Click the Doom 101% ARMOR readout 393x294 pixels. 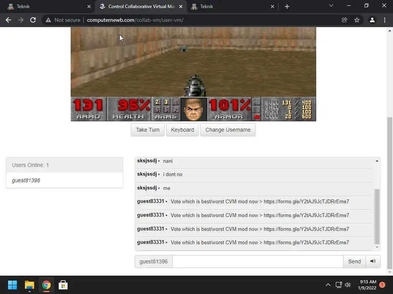pos(229,109)
